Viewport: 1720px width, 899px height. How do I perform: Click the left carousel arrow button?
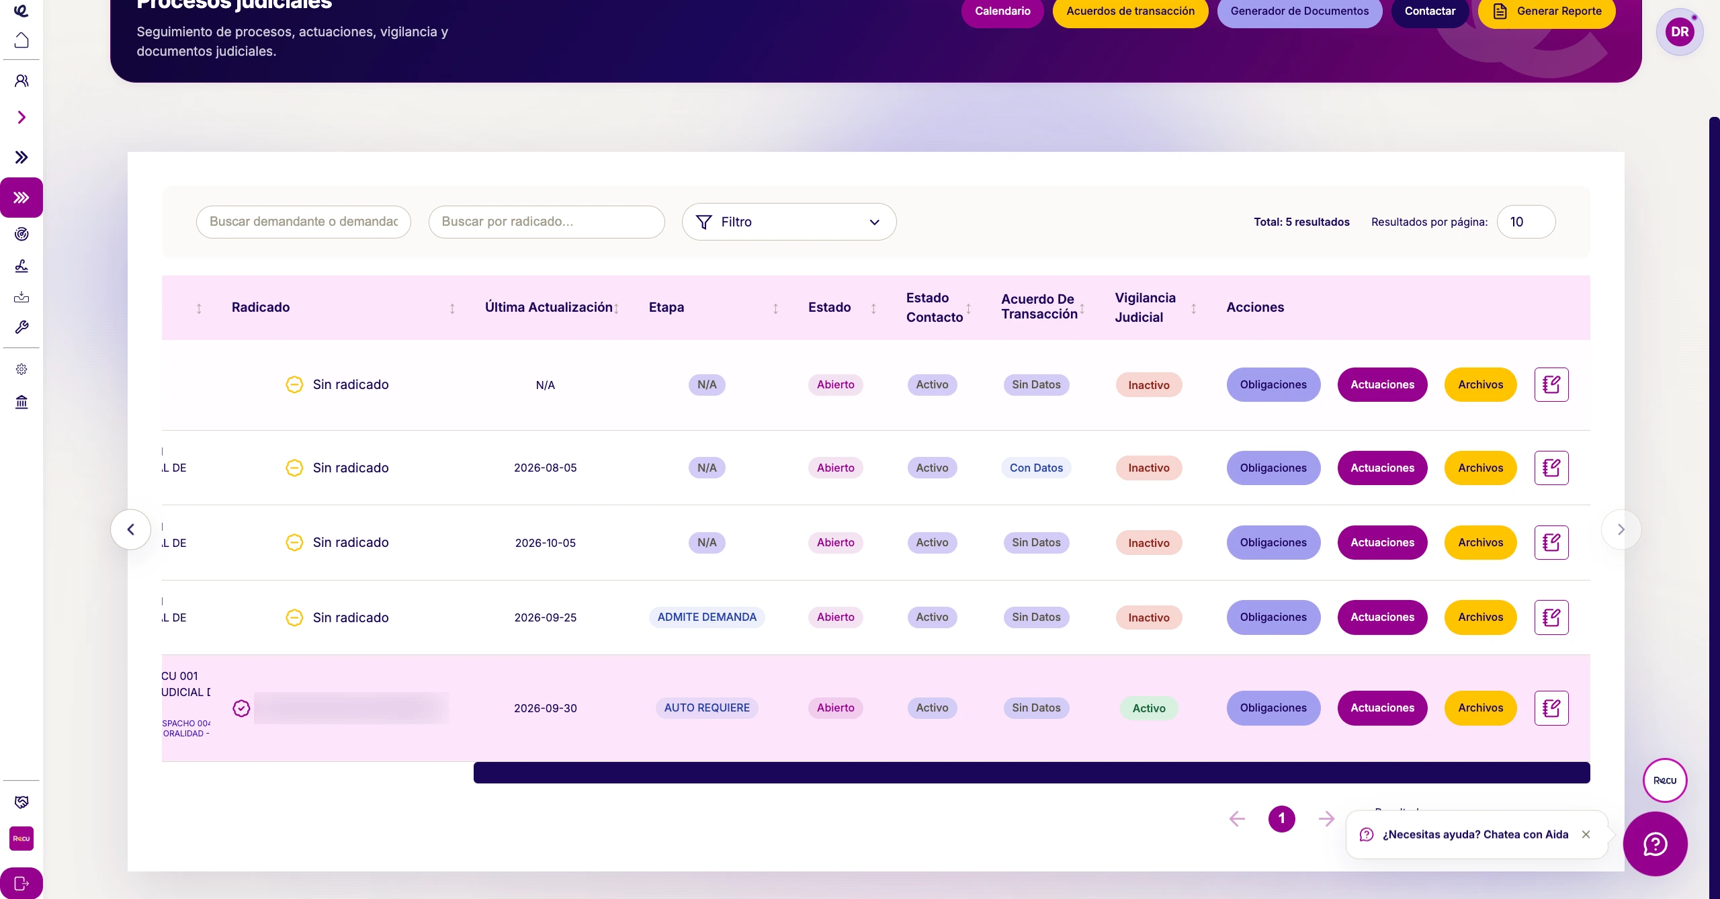coord(130,529)
